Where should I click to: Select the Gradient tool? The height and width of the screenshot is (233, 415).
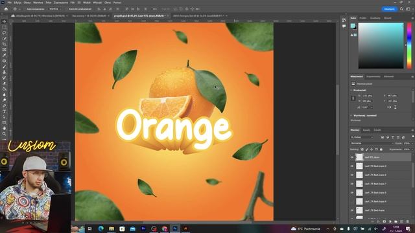[x=4, y=89]
